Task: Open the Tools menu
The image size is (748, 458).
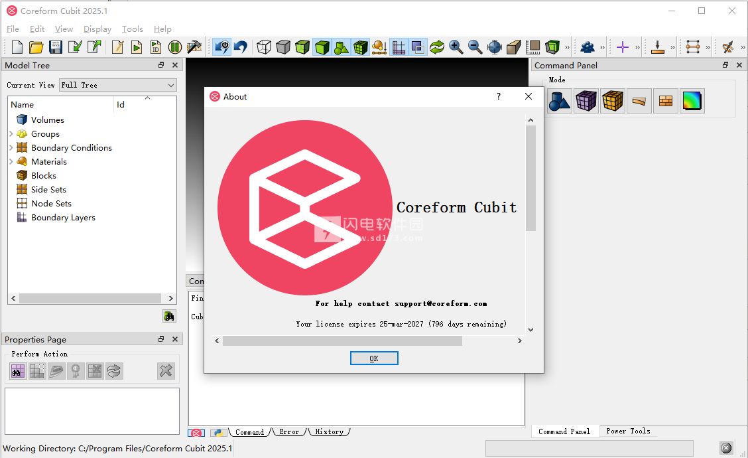Action: (x=132, y=29)
